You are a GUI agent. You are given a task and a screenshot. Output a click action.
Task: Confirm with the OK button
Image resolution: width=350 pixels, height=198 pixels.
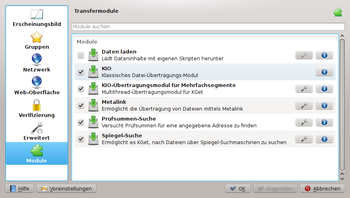238,189
